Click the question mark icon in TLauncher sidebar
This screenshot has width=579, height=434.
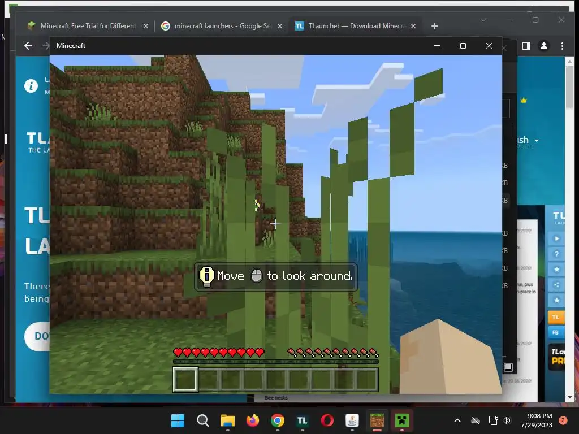[x=556, y=254]
